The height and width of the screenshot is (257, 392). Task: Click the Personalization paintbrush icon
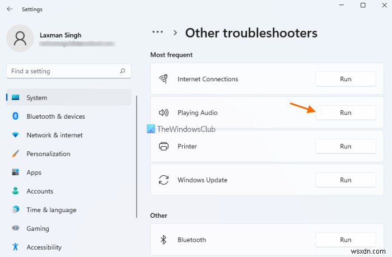coord(15,154)
